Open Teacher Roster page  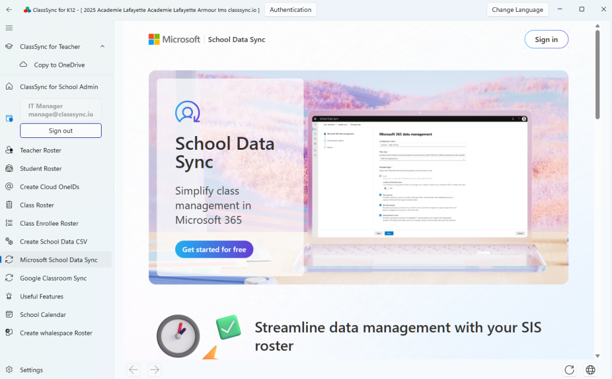(x=41, y=150)
